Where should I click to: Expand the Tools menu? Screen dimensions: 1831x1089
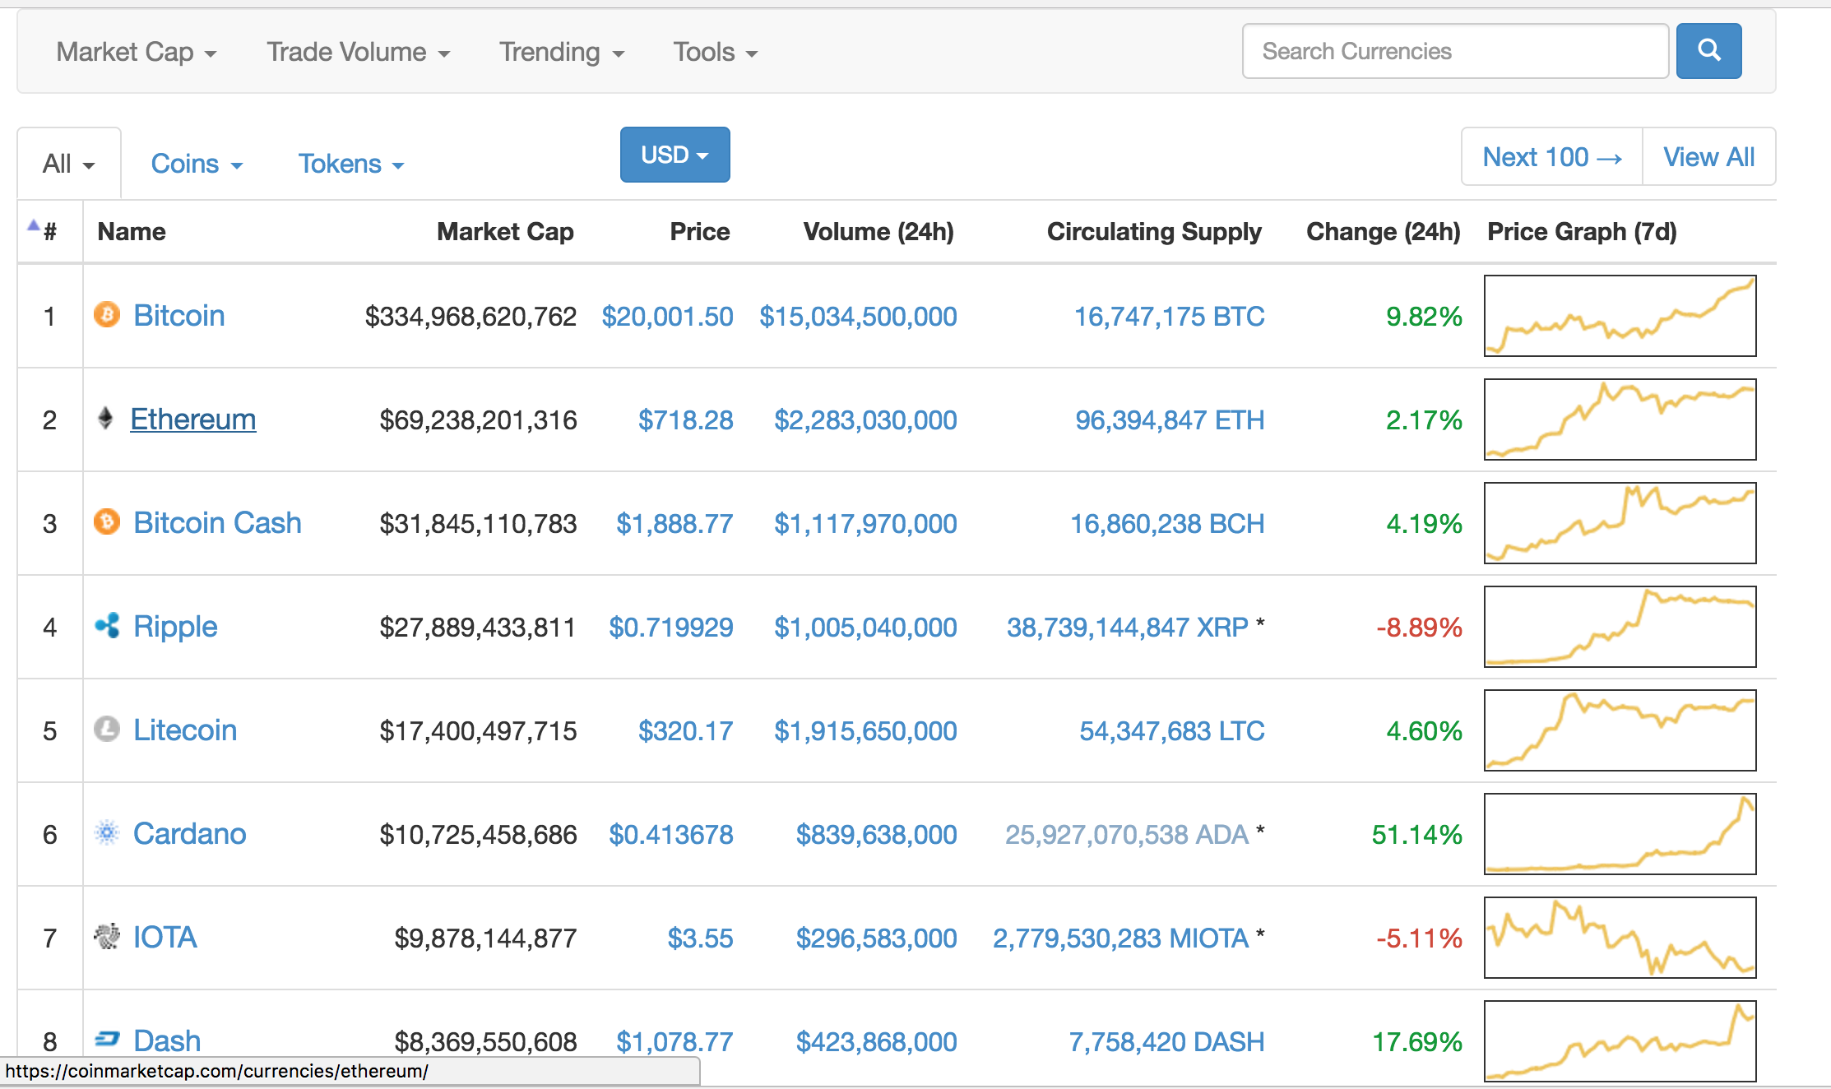click(715, 52)
